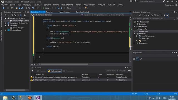
Task: Toggle auto-hide pin on Lista de errores
Action: point(128,68)
